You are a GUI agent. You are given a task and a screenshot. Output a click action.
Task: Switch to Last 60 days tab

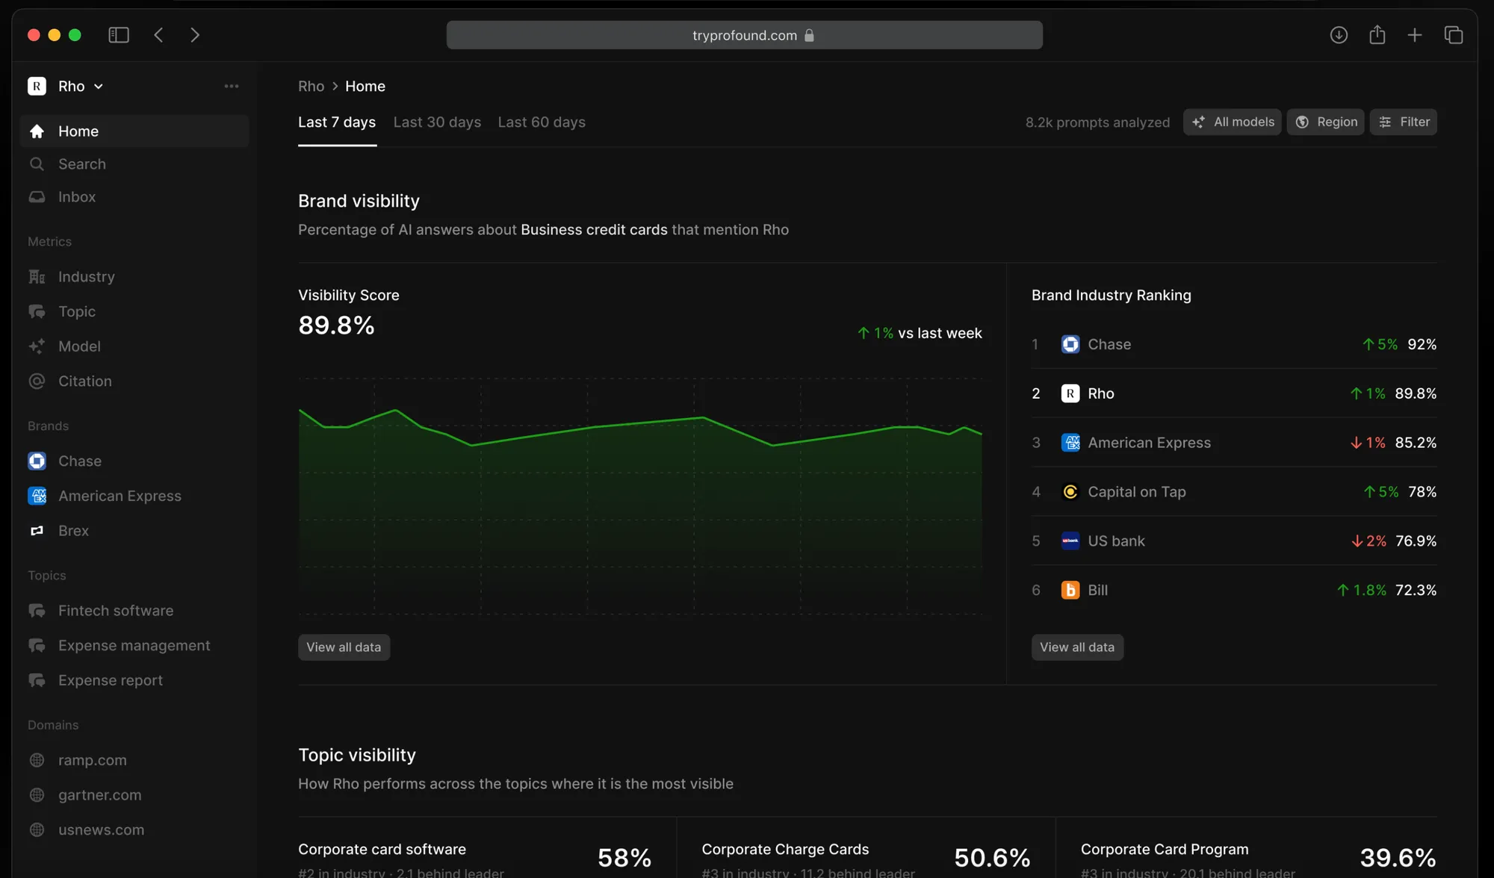click(x=542, y=122)
